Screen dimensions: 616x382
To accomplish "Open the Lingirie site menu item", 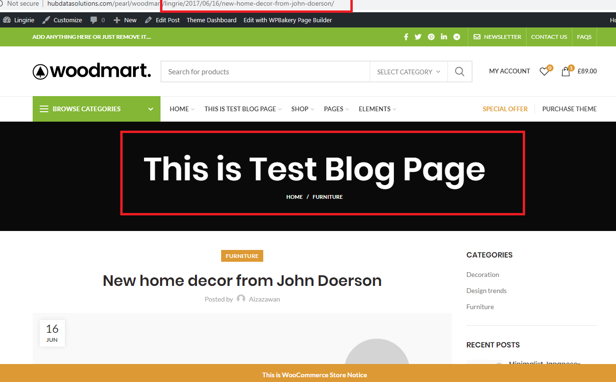I will [x=25, y=20].
